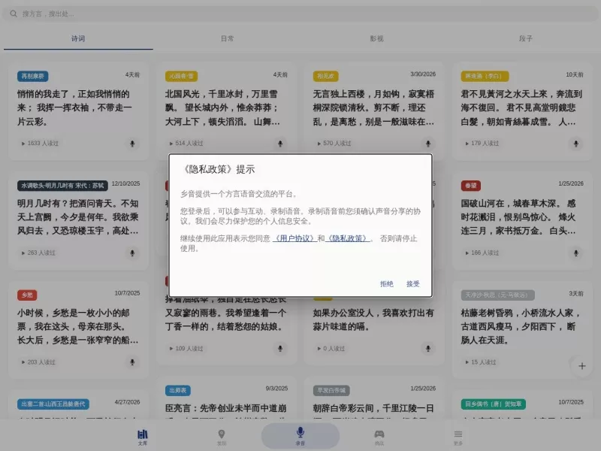Play recordings via 179 人读过
601x451 pixels.
[482, 144]
